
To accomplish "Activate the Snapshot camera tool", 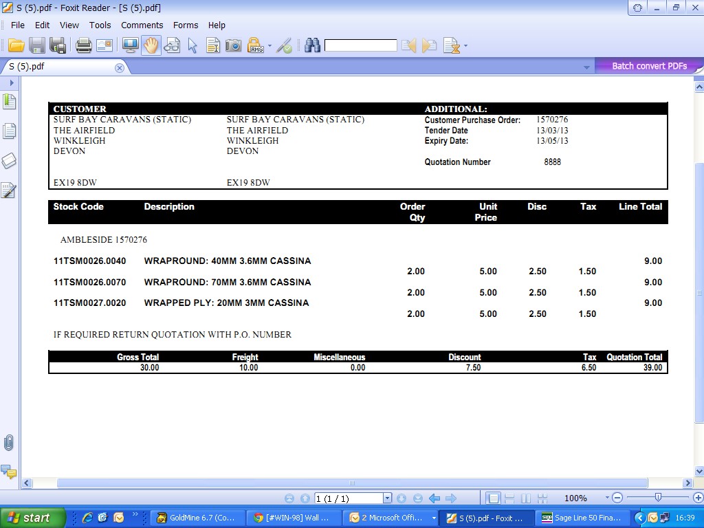I will (234, 46).
